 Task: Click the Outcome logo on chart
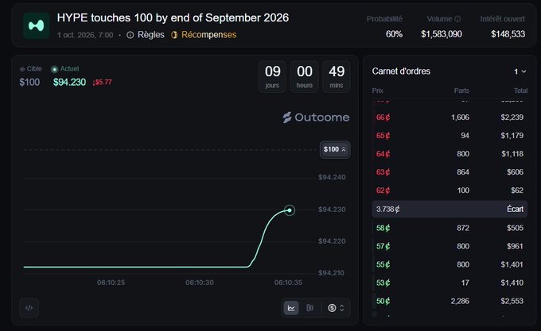[316, 117]
